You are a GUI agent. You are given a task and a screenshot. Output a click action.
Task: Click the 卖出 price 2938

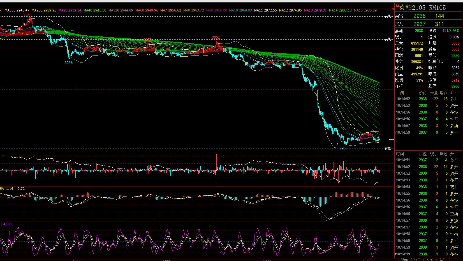[x=419, y=16]
